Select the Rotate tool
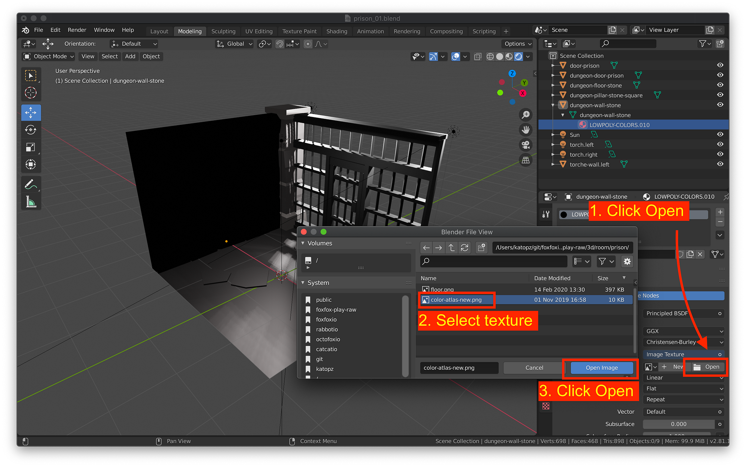 tap(31, 130)
